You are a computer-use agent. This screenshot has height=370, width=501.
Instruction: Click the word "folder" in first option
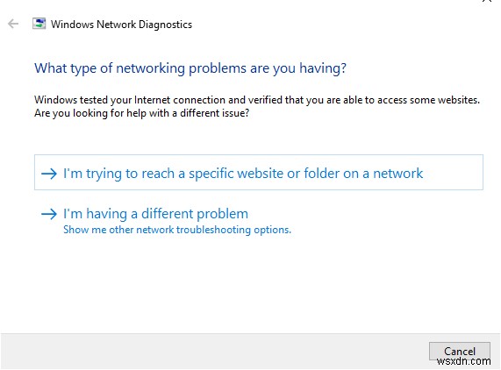[x=321, y=174]
